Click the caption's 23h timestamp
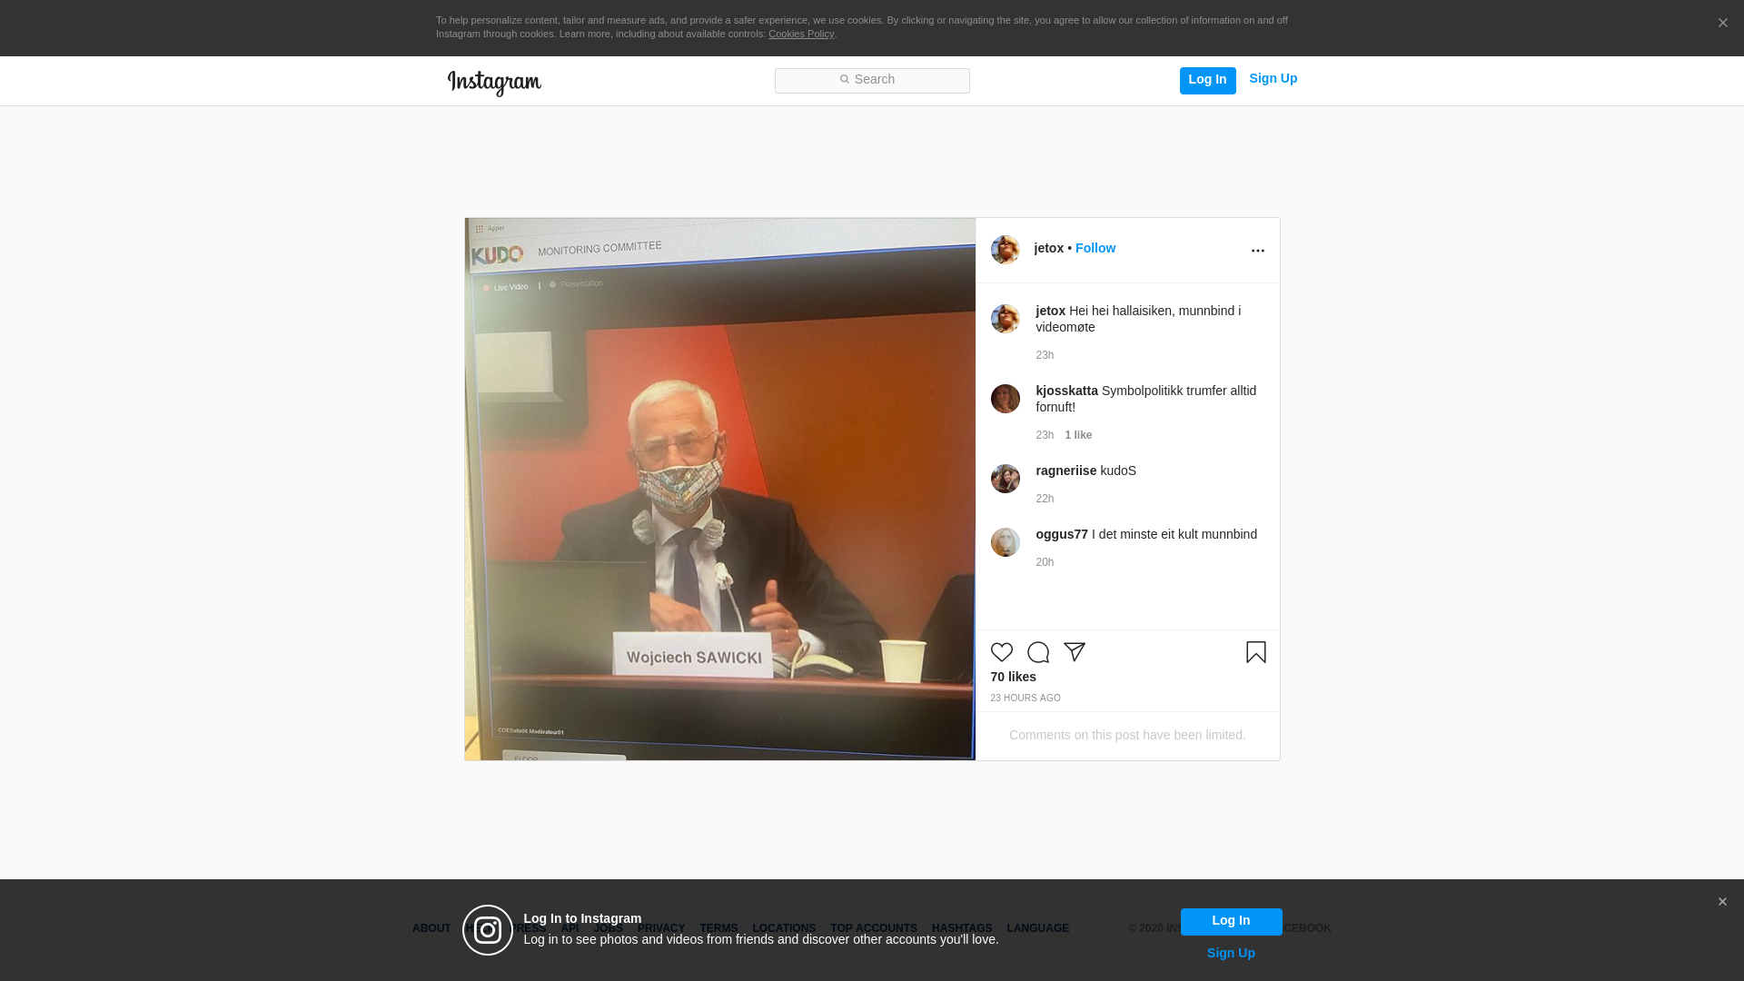Viewport: 1744px width, 981px height. 1045,355
